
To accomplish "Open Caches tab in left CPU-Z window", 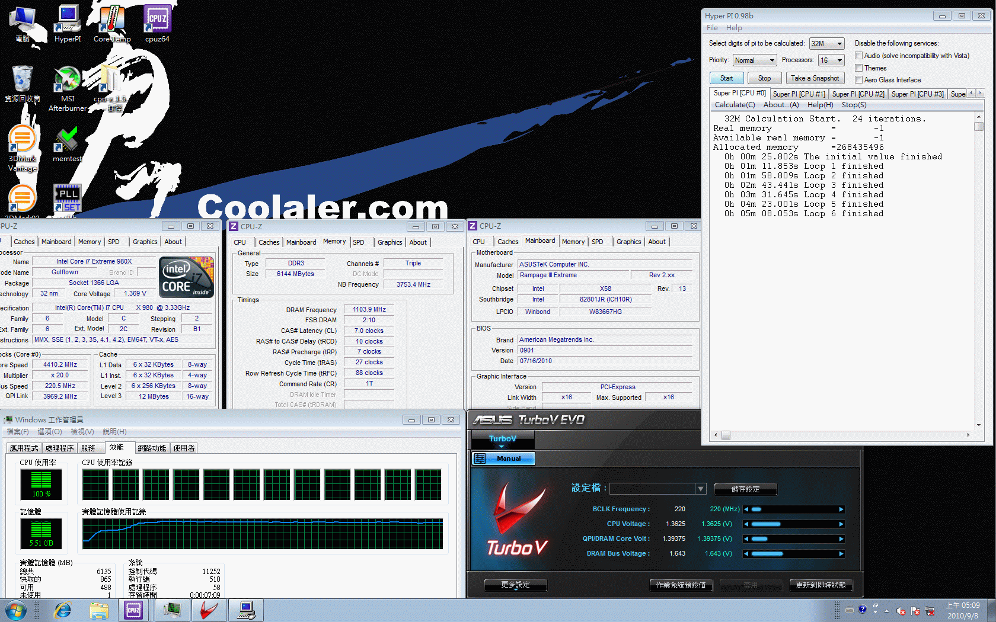I will coord(24,242).
